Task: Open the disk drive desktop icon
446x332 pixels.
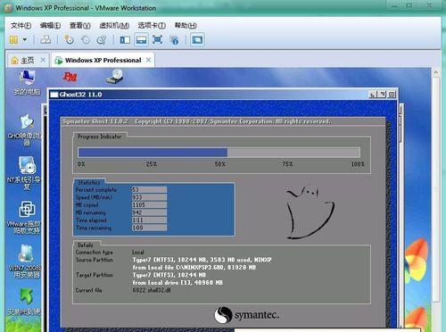Action: tap(115, 76)
